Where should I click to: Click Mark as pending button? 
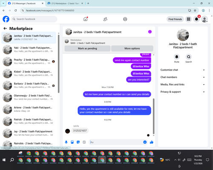(87, 48)
